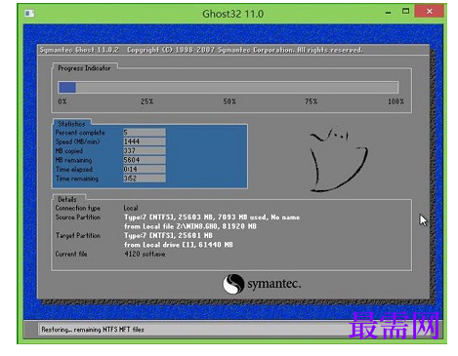458x356 pixels.
Task: Click the Progress Indicator label
Action: tap(84, 68)
